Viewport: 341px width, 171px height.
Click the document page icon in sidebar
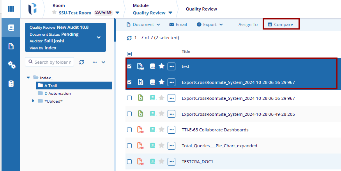coord(11,46)
